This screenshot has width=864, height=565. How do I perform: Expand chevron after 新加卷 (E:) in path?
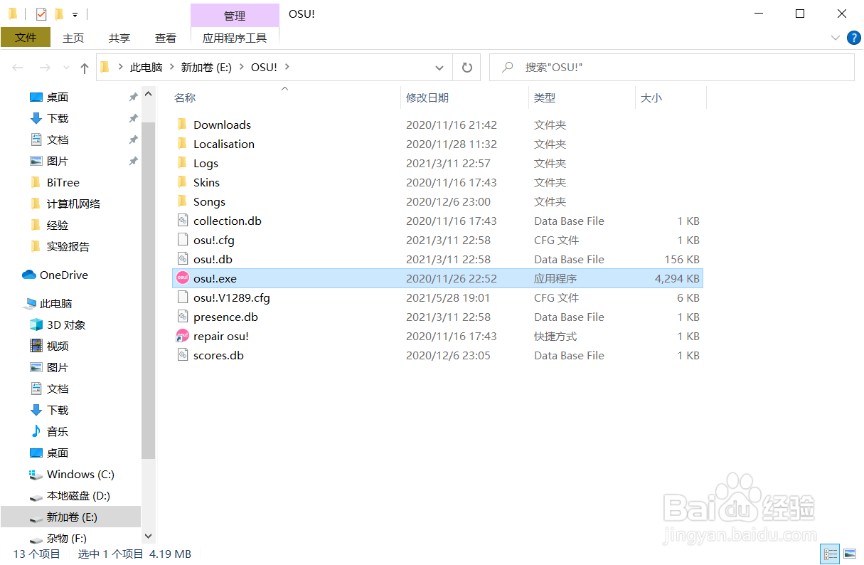click(241, 67)
